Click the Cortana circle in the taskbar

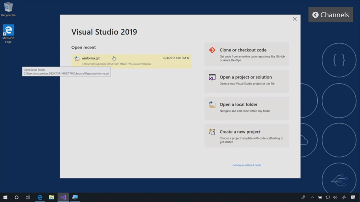click(16, 197)
